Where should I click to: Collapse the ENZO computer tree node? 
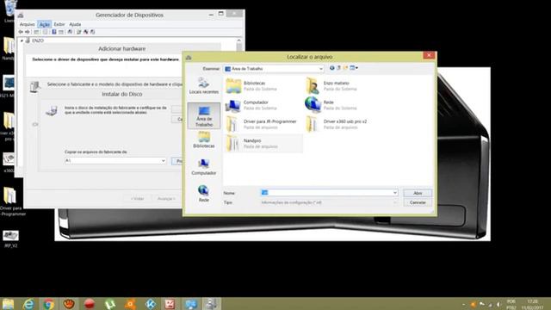pos(22,40)
